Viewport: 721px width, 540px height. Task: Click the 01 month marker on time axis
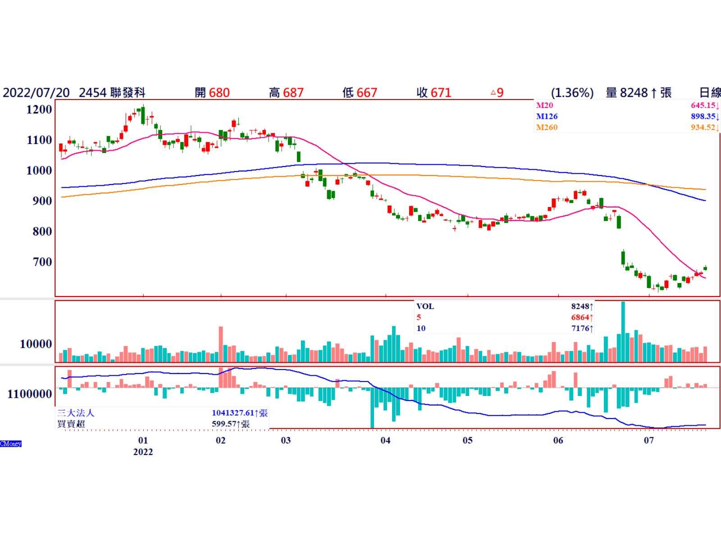tap(143, 440)
